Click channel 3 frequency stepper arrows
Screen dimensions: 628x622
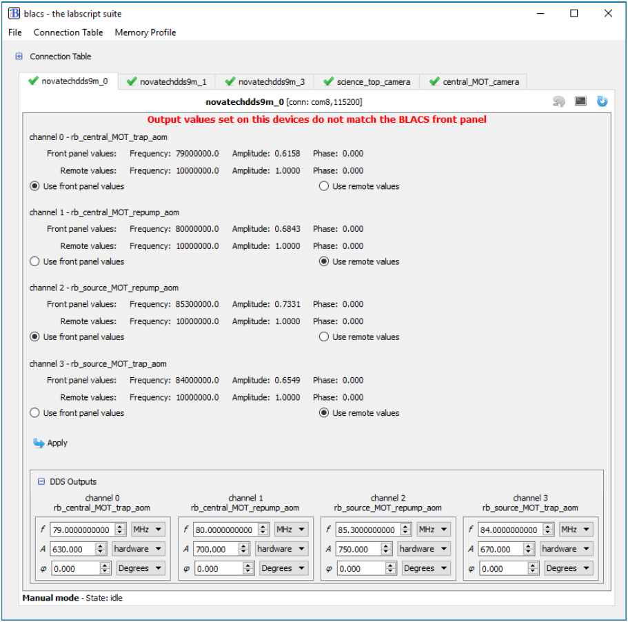548,530
